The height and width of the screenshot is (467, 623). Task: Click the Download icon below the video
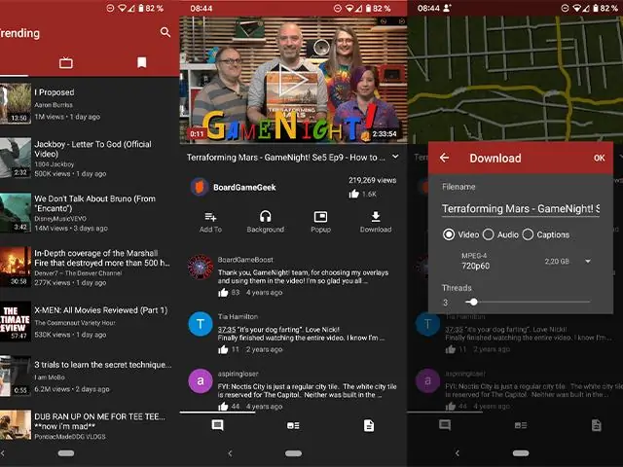[376, 217]
